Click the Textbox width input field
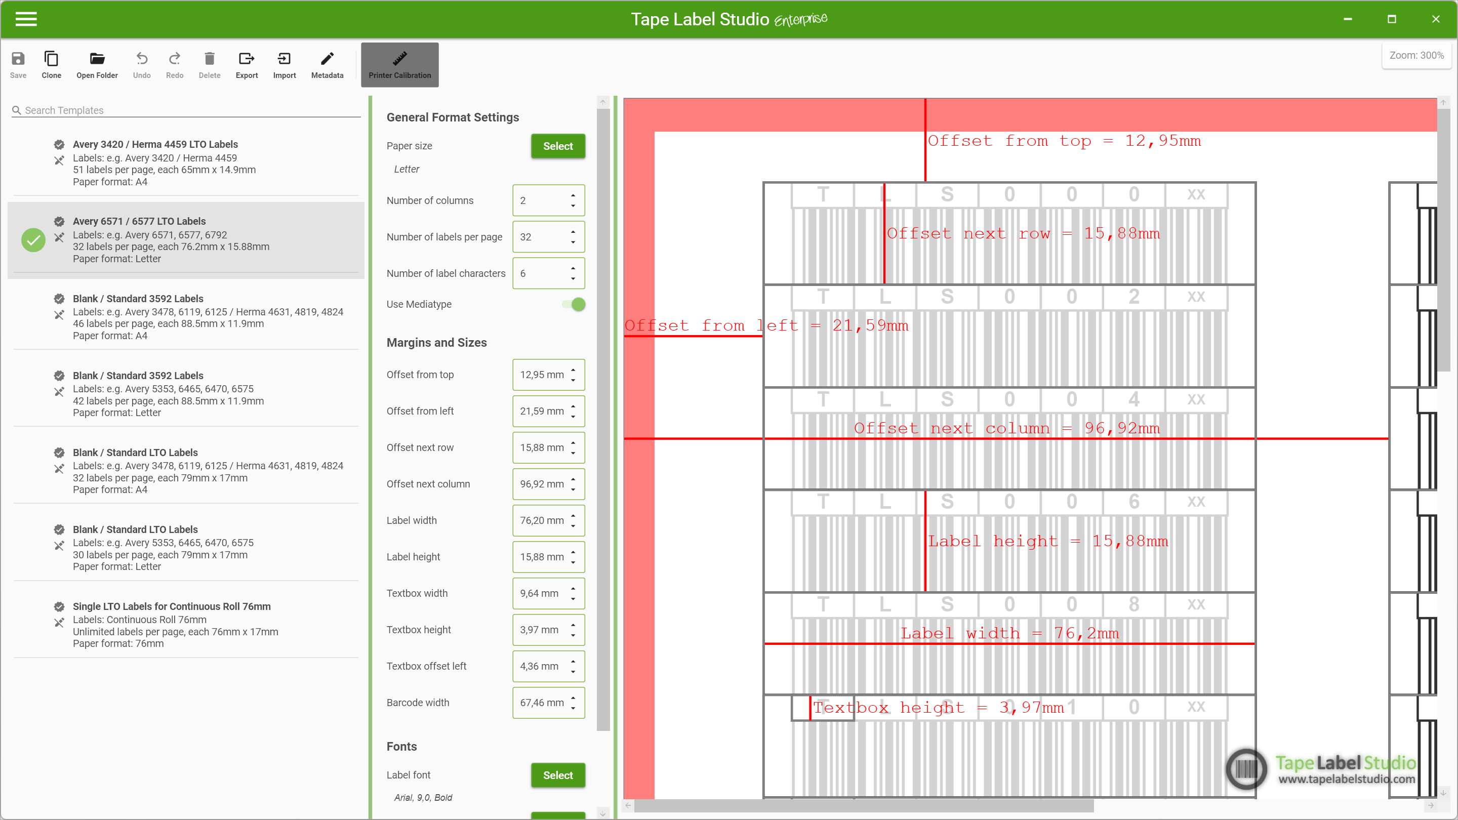Image resolution: width=1458 pixels, height=820 pixels. 548,593
